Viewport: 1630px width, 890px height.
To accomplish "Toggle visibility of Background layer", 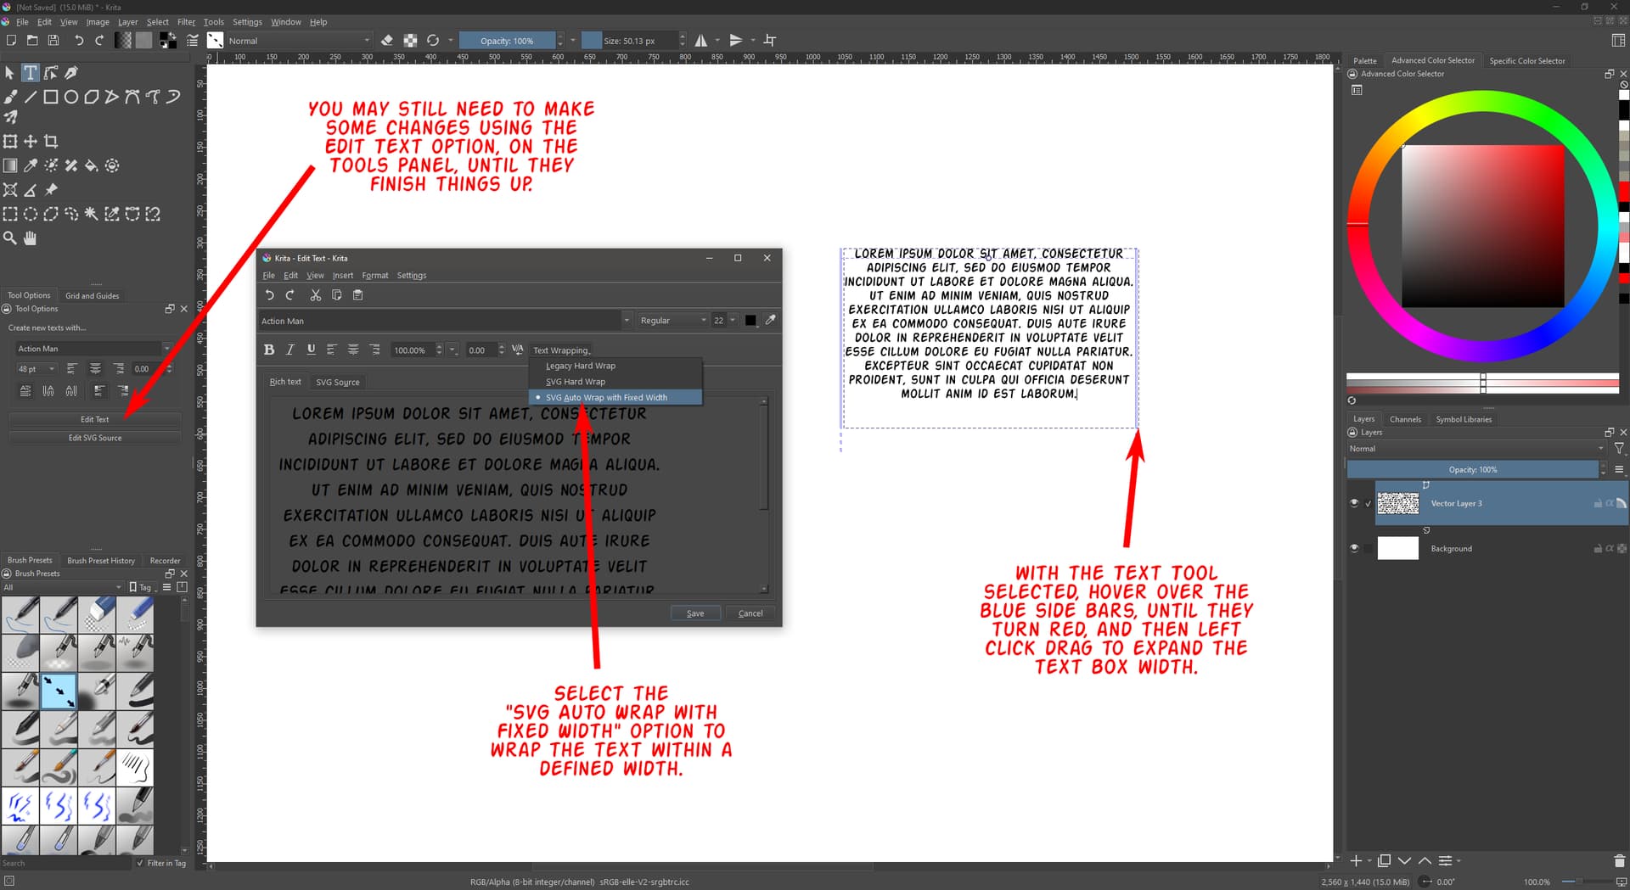I will click(x=1354, y=548).
